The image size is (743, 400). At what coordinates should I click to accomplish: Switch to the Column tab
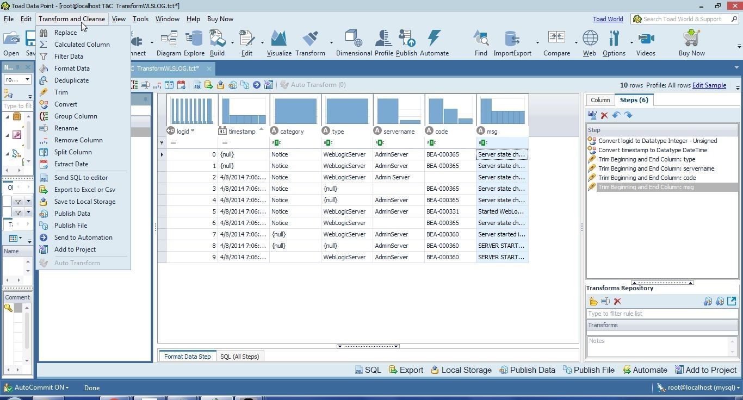point(600,100)
